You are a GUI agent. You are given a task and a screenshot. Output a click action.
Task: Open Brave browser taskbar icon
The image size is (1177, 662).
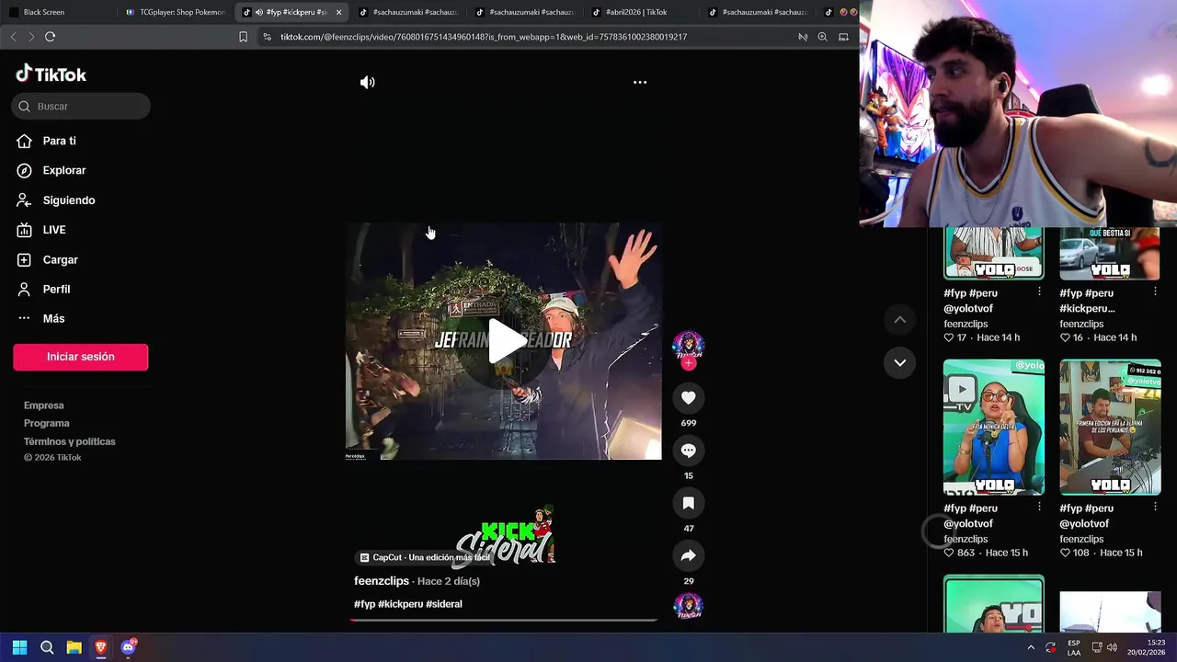(100, 647)
